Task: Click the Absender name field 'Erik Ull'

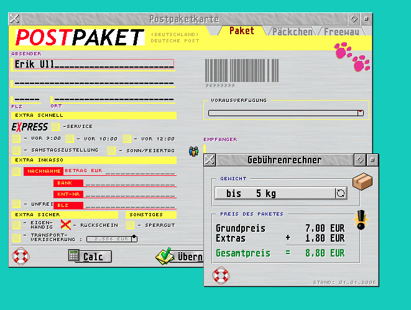Action: coord(94,64)
